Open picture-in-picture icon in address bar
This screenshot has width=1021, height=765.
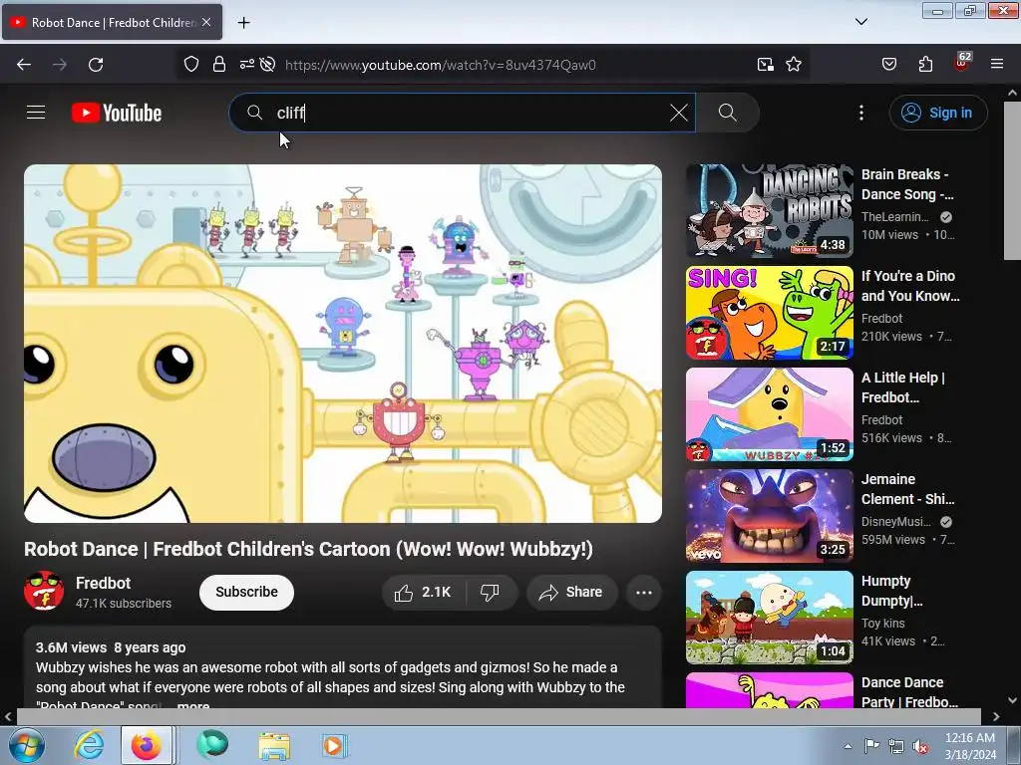tap(765, 65)
